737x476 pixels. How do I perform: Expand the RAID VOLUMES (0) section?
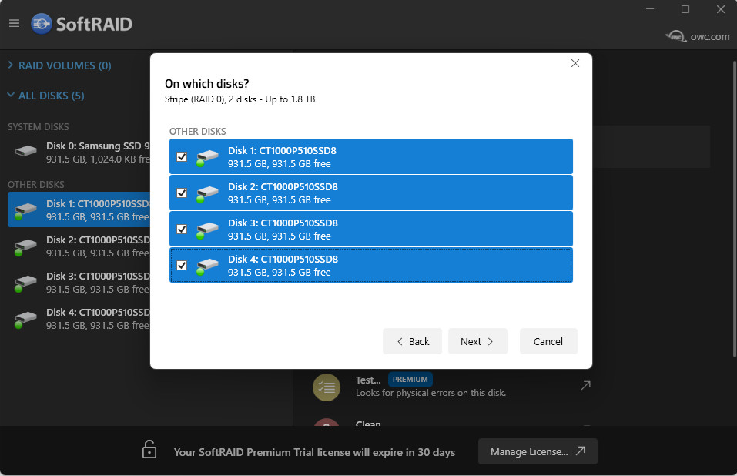tap(60, 65)
